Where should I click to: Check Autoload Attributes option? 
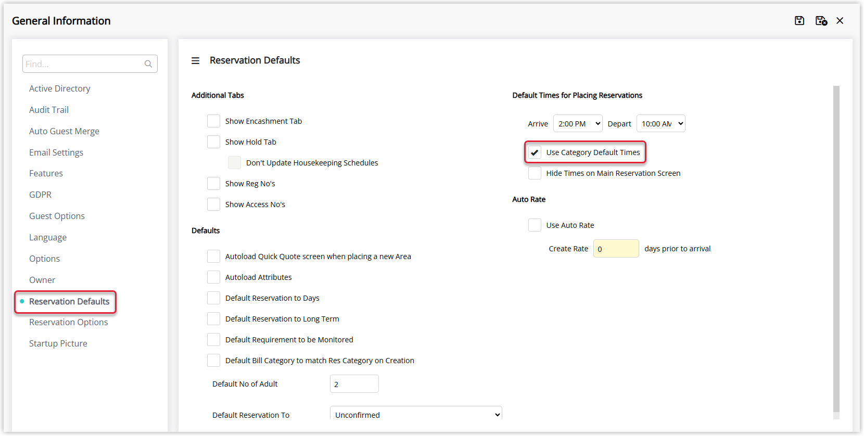coord(213,277)
